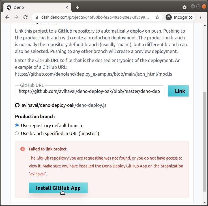Viewport: 208px width, 206px height.
Task: Click the Failed to link project text
Action: 48,149
